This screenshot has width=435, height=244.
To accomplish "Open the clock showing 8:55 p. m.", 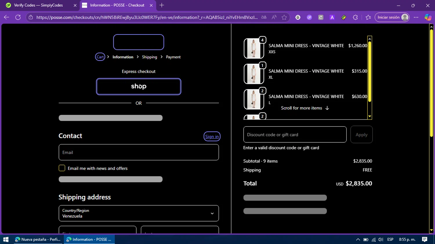I will click(x=407, y=239).
